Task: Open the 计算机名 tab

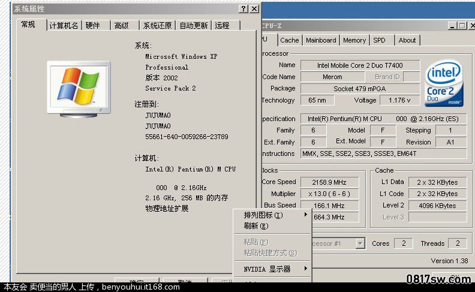Action: [64, 25]
